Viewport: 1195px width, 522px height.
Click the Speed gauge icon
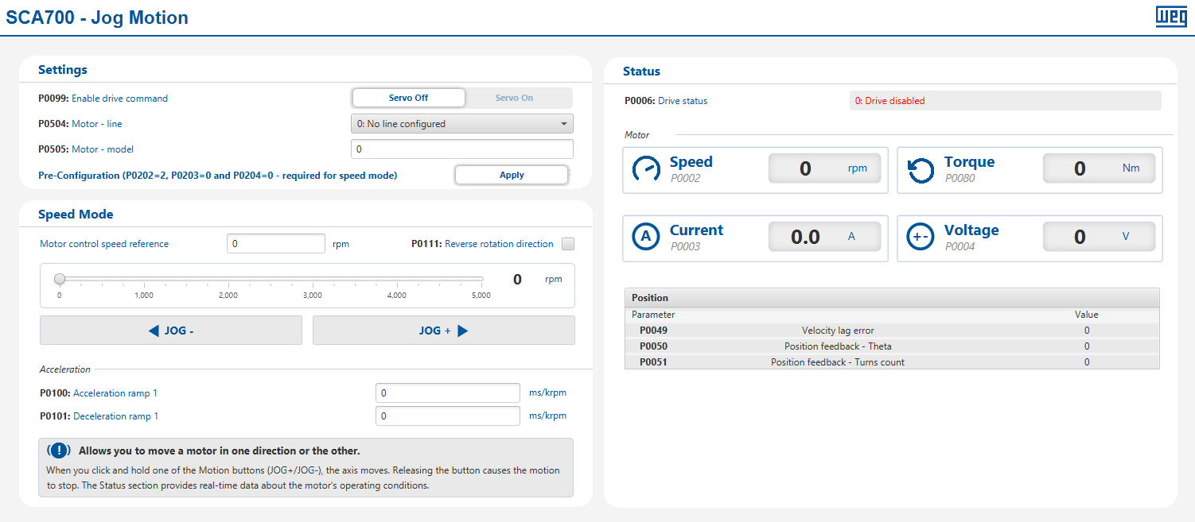coord(646,169)
